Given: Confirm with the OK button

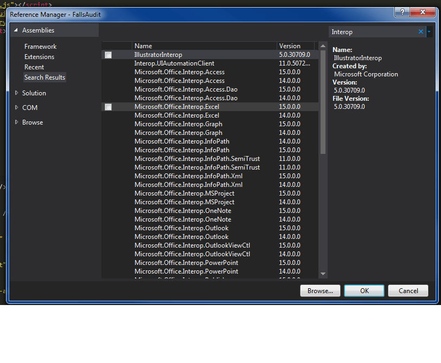Looking at the screenshot, I should click(364, 291).
